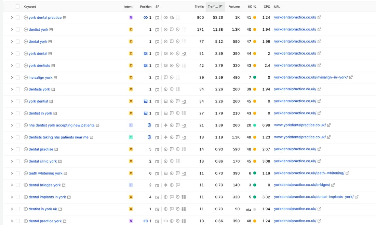Open external link icon next to invisalign-in-york URL

[351, 77]
